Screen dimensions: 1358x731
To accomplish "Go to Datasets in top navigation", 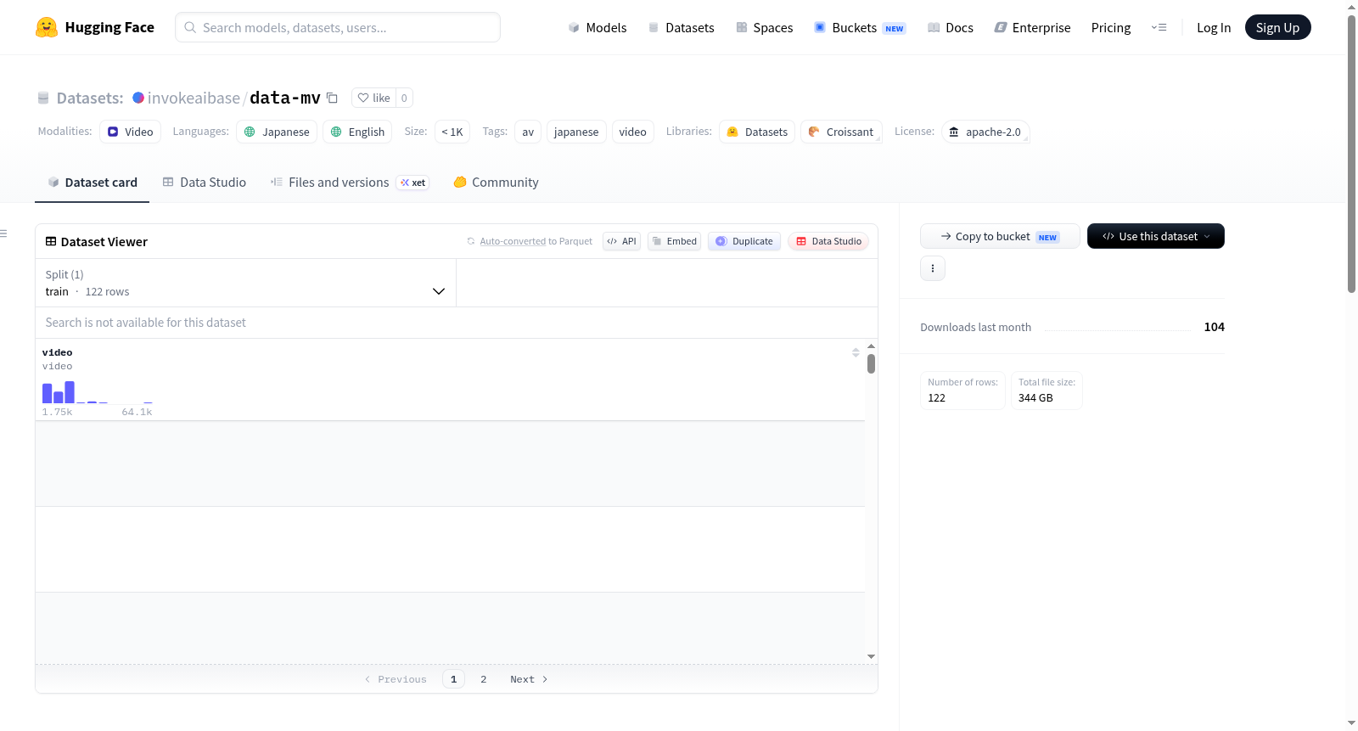I will (x=681, y=27).
